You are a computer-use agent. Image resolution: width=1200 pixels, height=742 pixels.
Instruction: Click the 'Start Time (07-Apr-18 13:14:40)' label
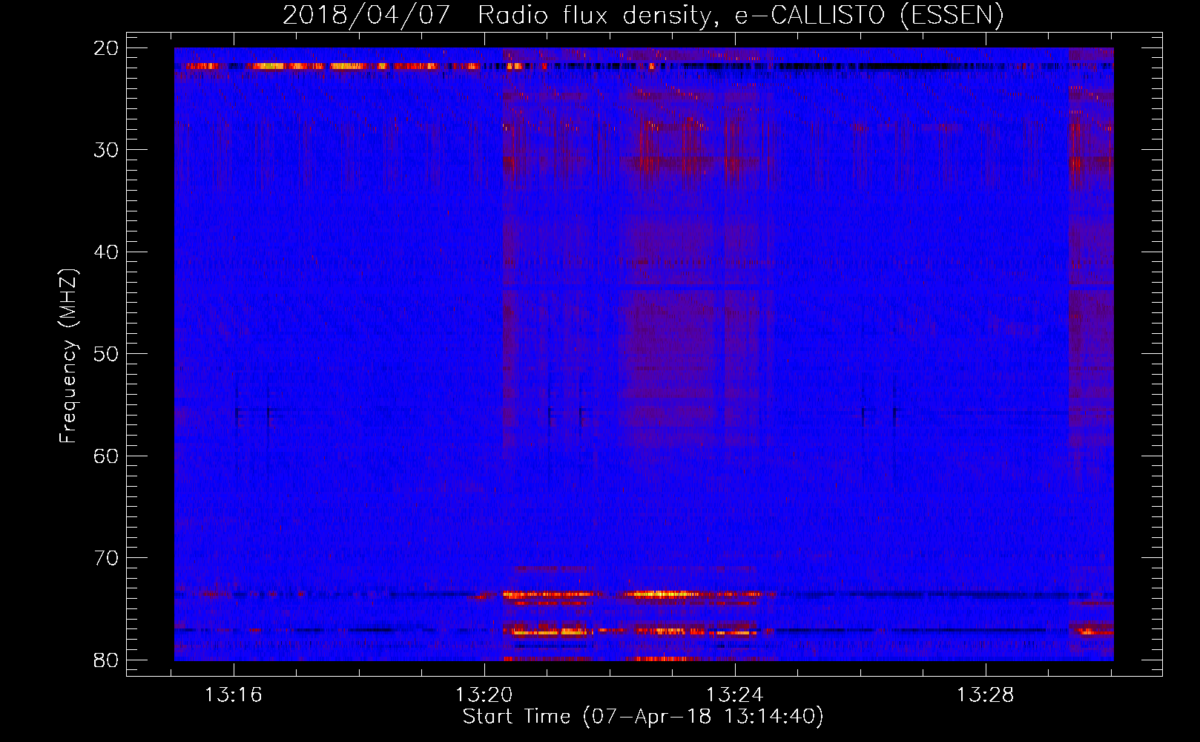pos(643,717)
